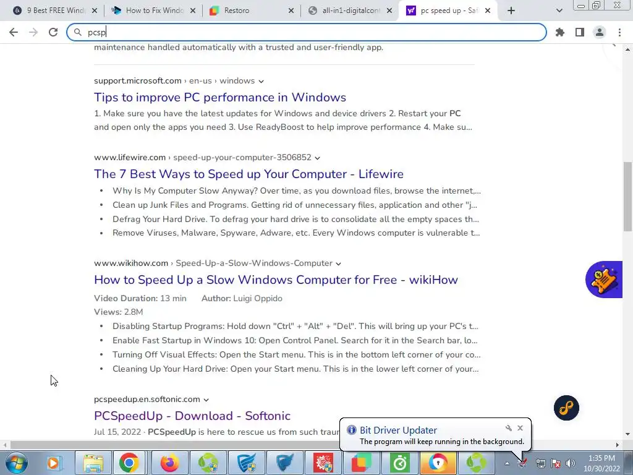Click the Bit Driver Updater balloon title

pyautogui.click(x=398, y=430)
